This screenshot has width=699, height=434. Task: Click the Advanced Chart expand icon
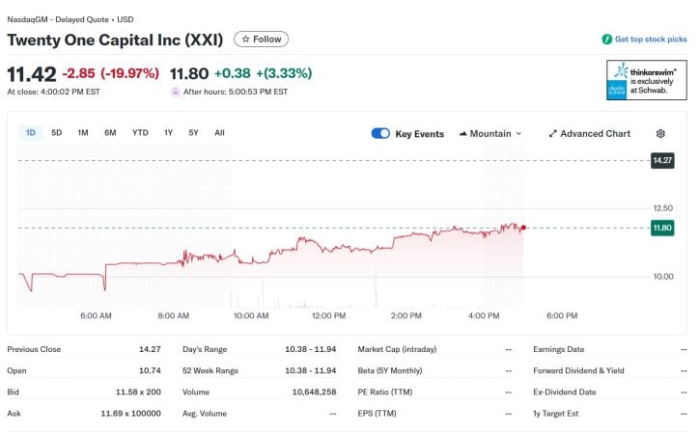552,134
